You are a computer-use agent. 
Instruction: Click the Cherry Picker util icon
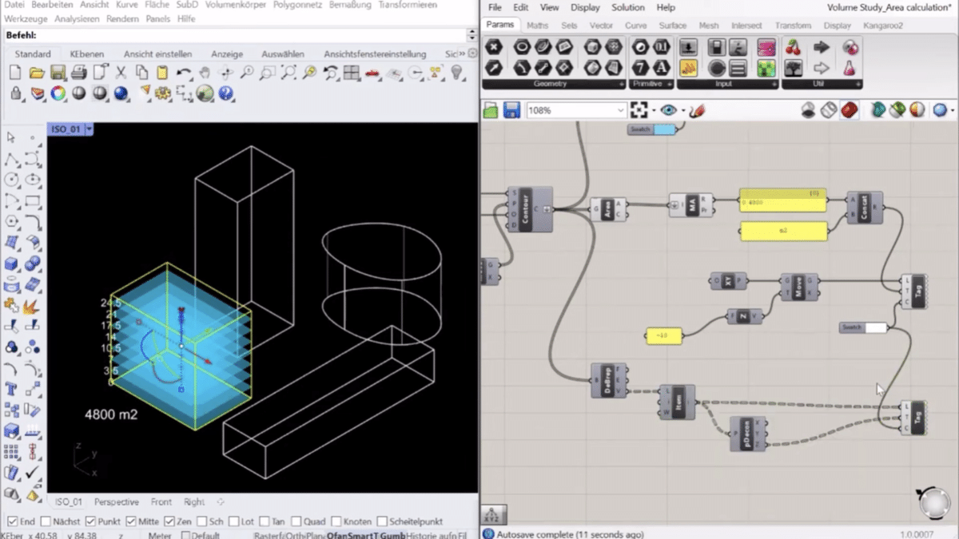pyautogui.click(x=794, y=47)
